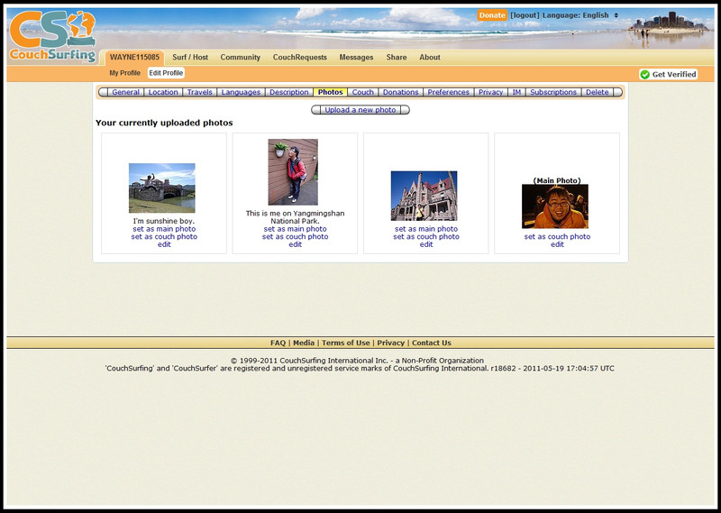Switch to the Couch tab
The image size is (721, 513).
tap(363, 92)
